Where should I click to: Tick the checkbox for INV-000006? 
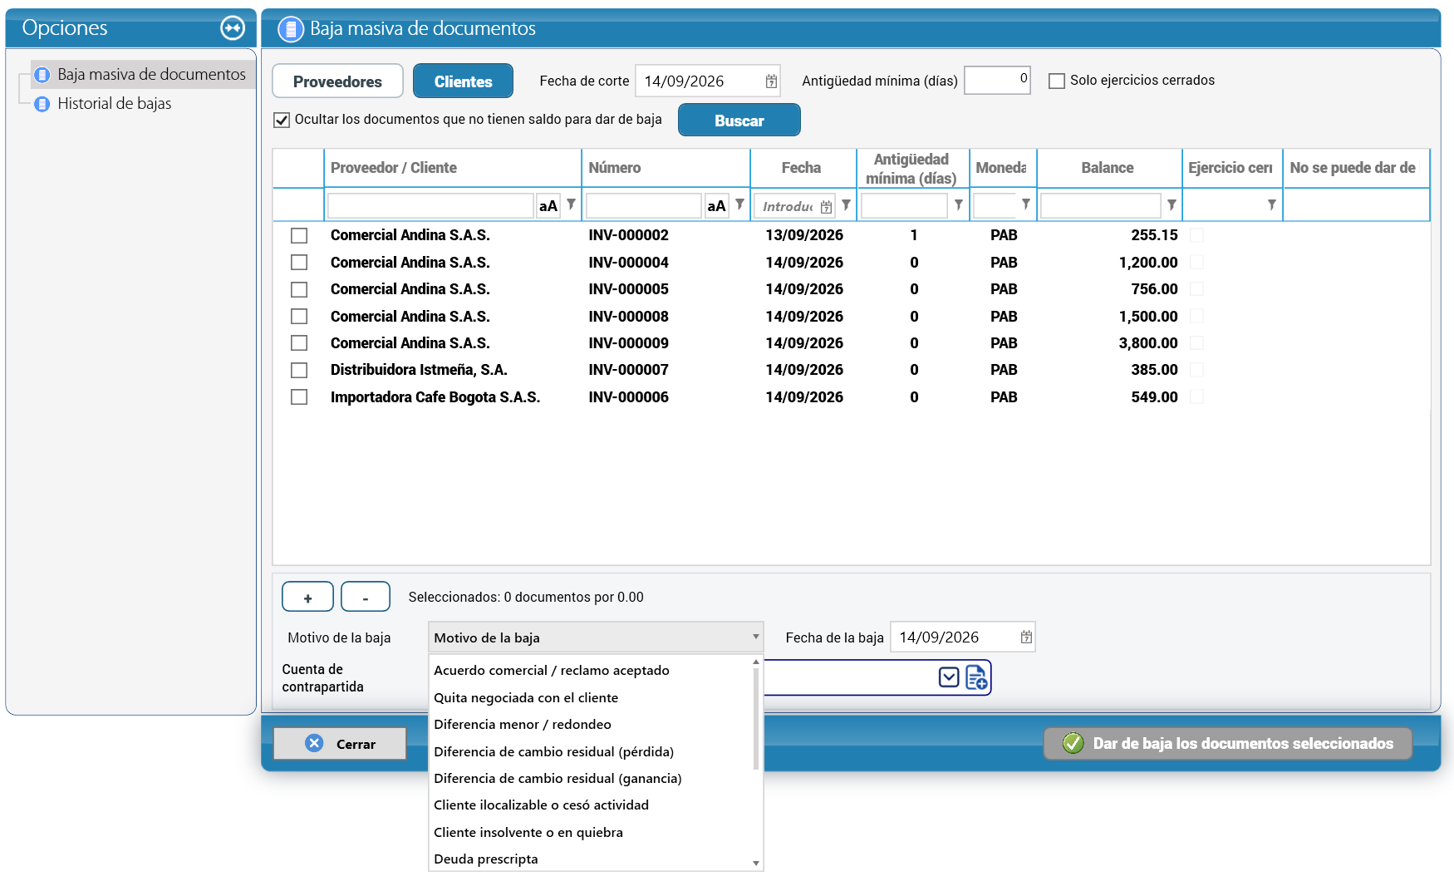pos(299,397)
